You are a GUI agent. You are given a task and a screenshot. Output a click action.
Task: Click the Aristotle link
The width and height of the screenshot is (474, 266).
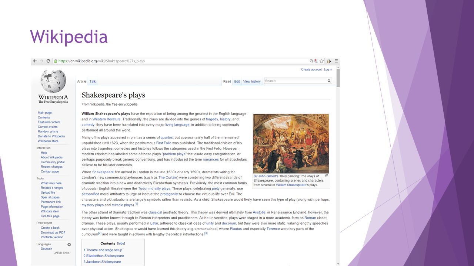259,212
